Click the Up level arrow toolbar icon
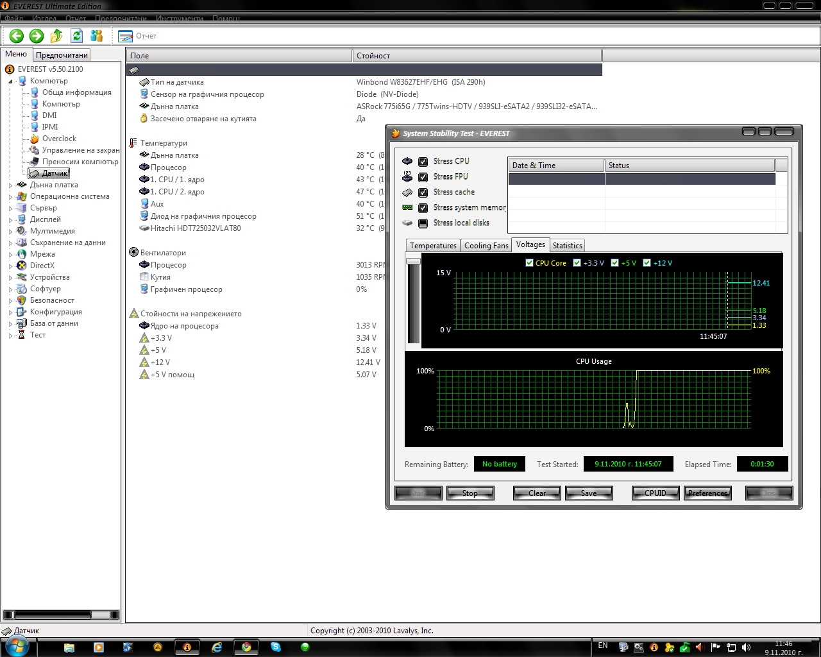The image size is (821, 657). tap(56, 36)
